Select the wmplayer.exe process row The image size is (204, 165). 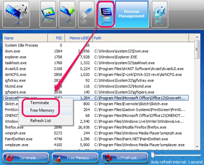tap(96, 145)
